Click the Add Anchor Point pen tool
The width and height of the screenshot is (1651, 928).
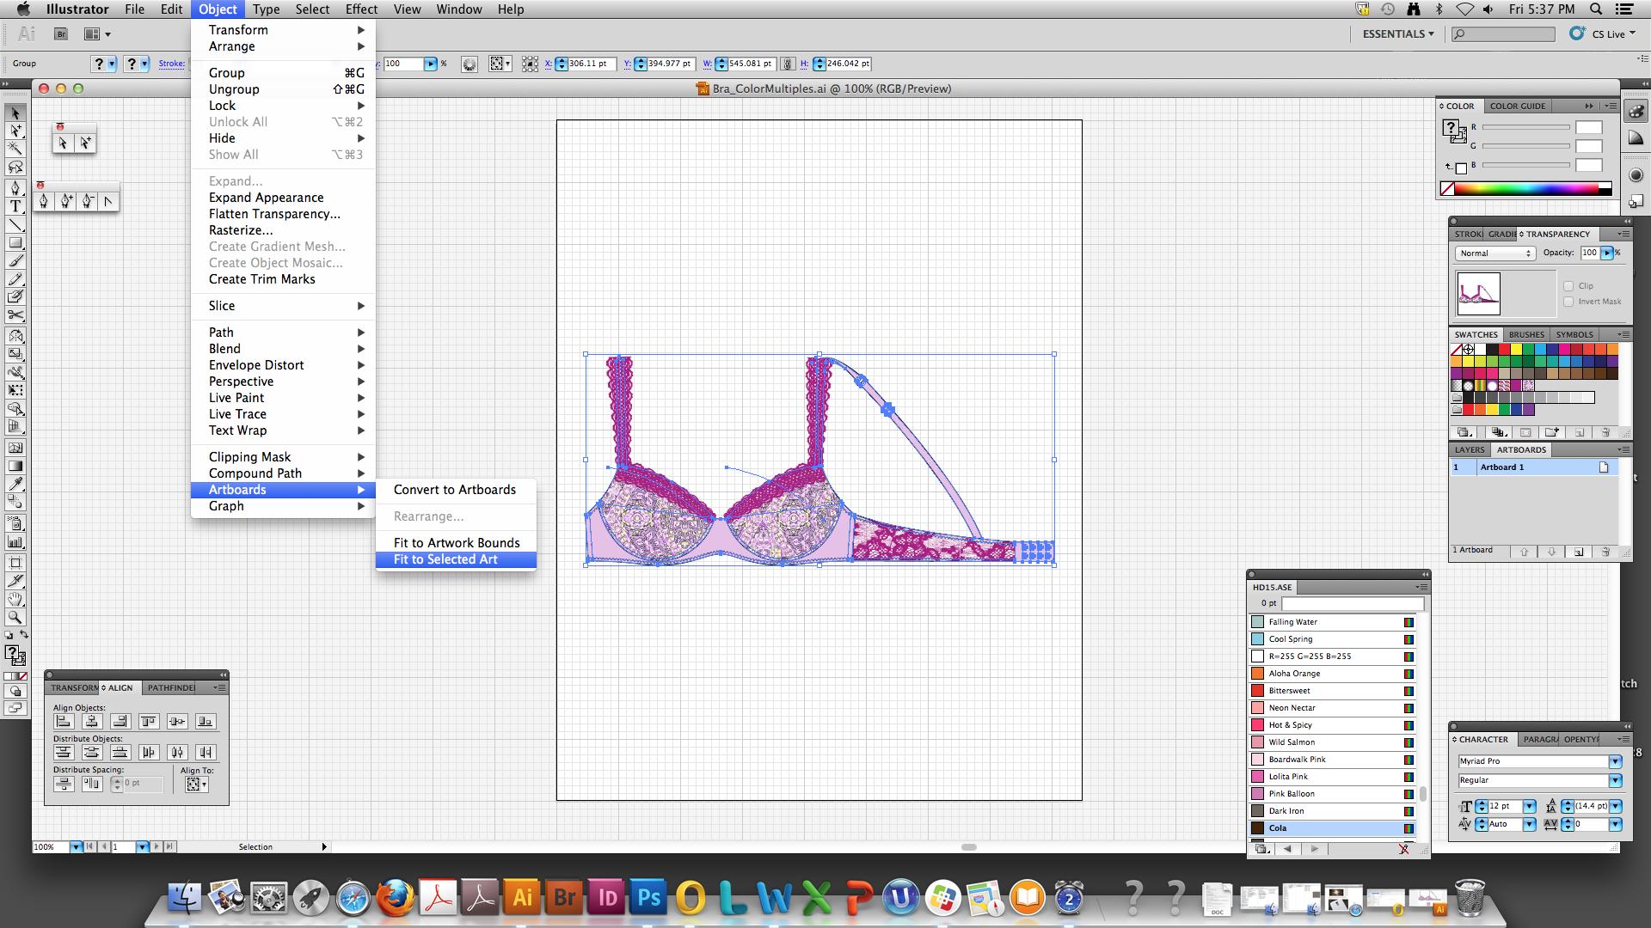point(65,201)
